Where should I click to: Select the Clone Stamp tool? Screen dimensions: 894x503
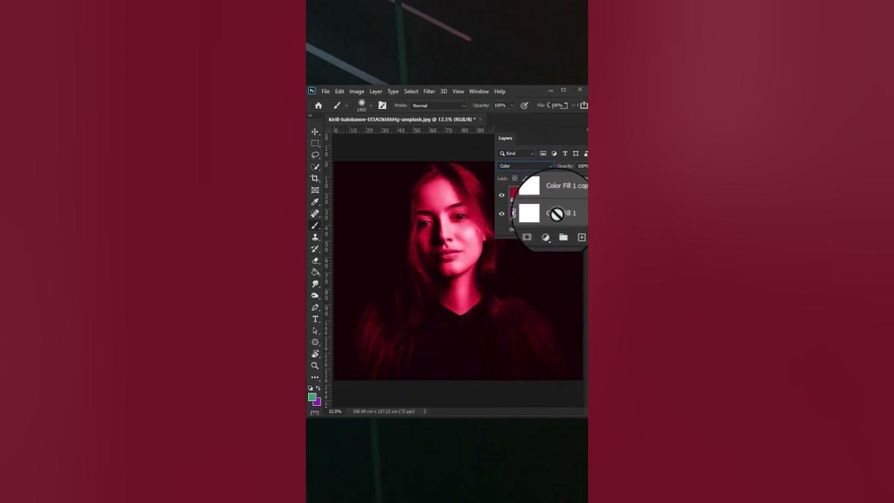[315, 237]
